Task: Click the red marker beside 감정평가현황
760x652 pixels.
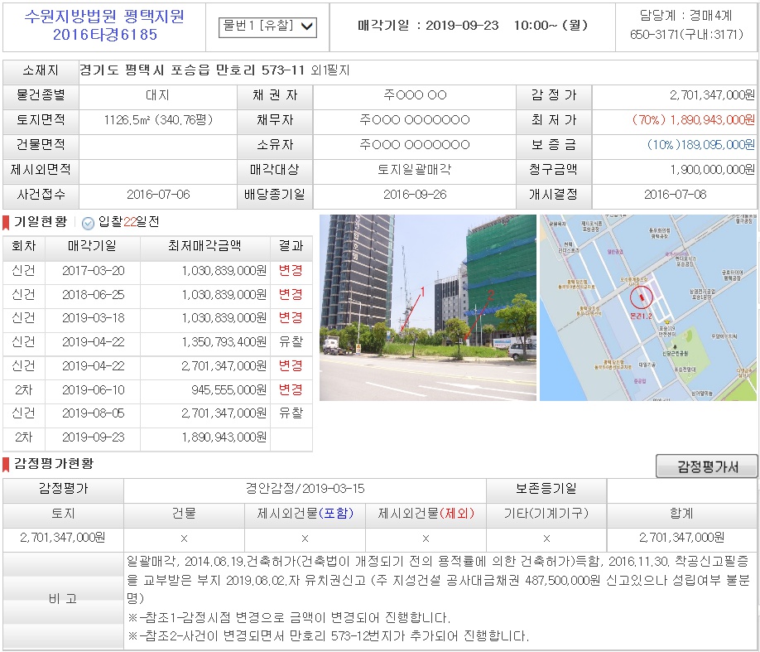Action: click(x=6, y=464)
